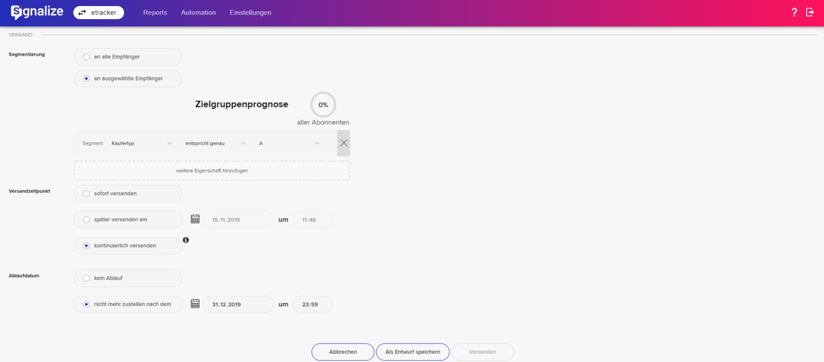This screenshot has height=362, width=824.
Task: Click the 'VERSAND' section header
Action: point(21,35)
